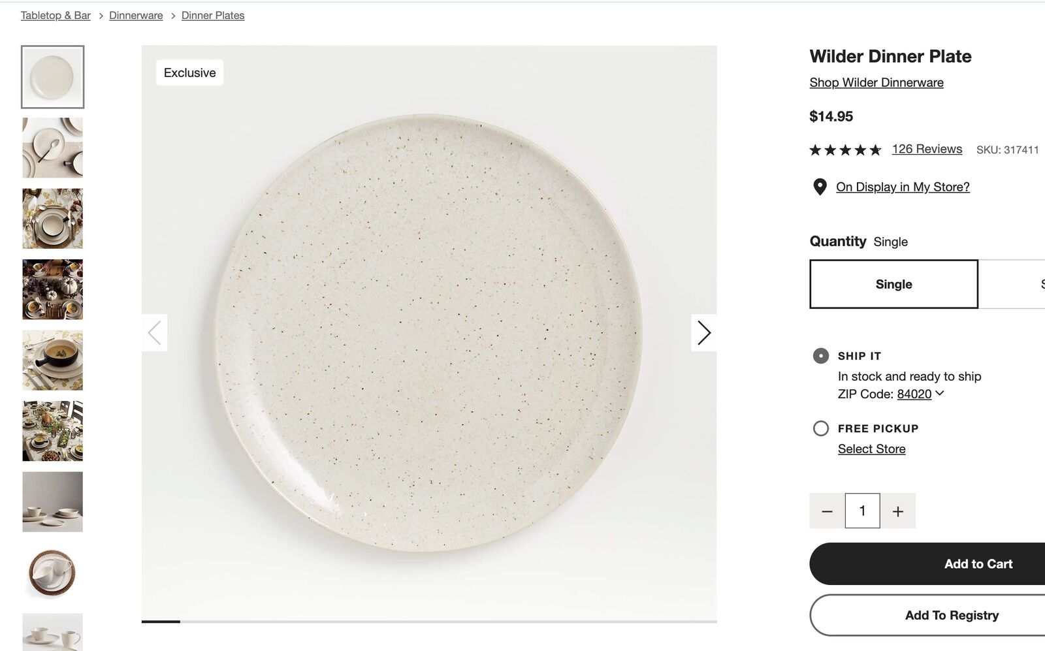Click the previous image arrow
The image size is (1045, 651).
pyautogui.click(x=155, y=333)
